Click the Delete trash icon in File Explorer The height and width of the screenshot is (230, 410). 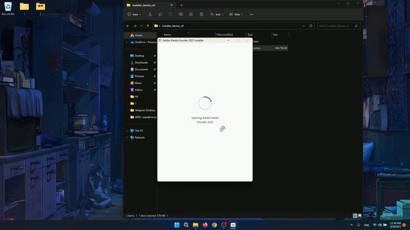[201, 14]
